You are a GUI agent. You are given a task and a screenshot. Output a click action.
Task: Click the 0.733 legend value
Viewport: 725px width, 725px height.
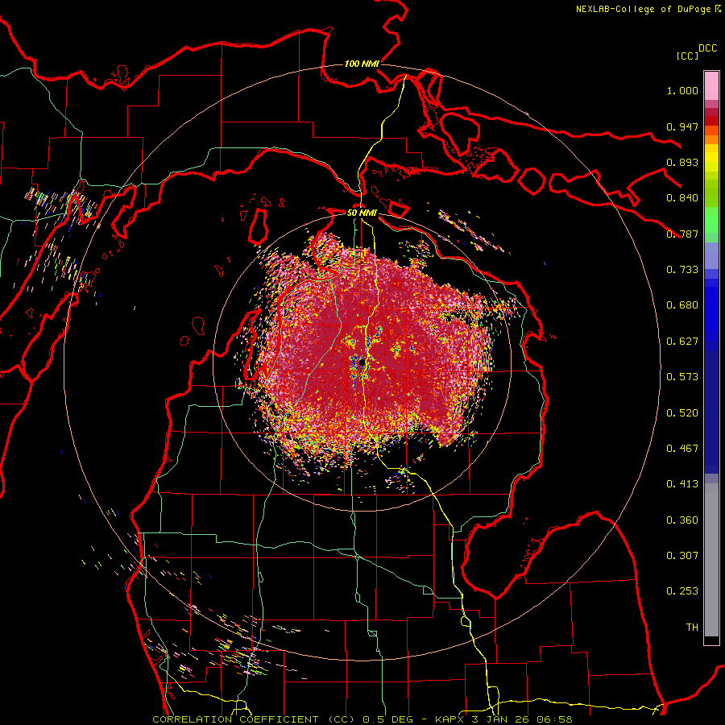tap(682, 270)
